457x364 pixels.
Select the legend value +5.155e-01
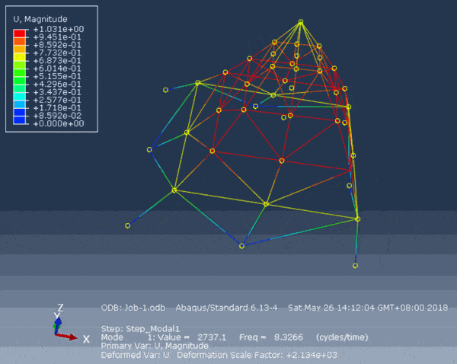coord(57,76)
